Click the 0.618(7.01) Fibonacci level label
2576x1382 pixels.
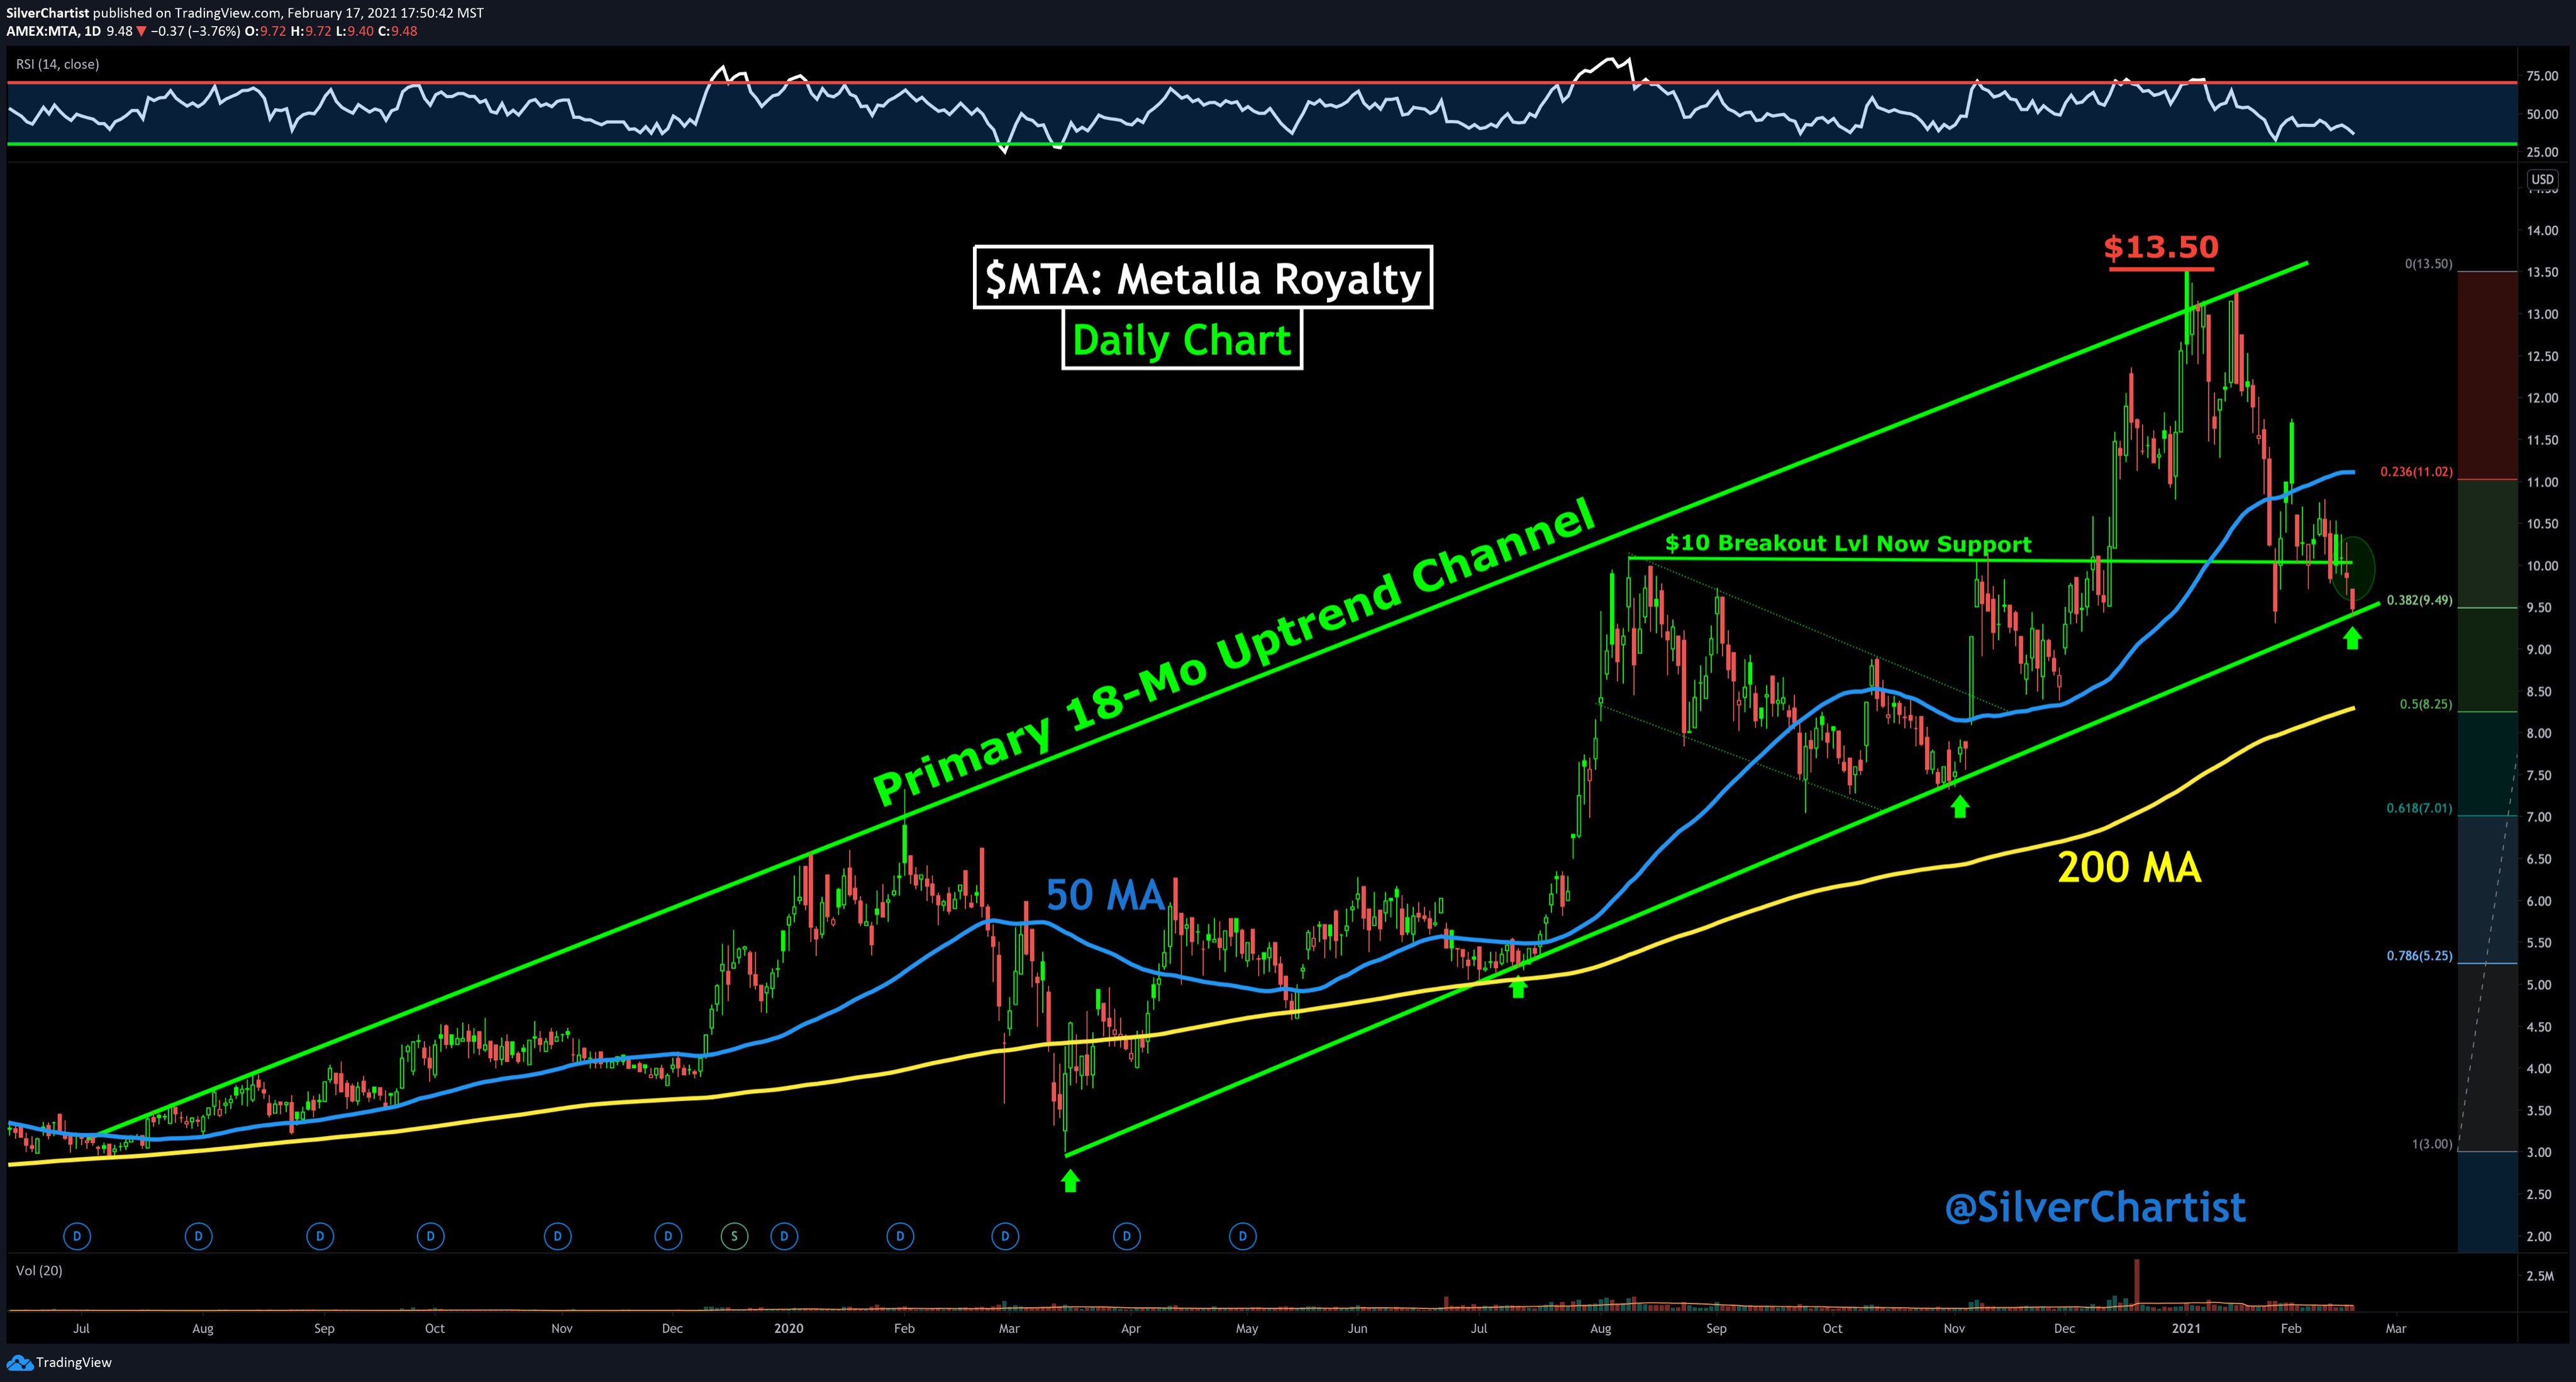(x=2419, y=808)
